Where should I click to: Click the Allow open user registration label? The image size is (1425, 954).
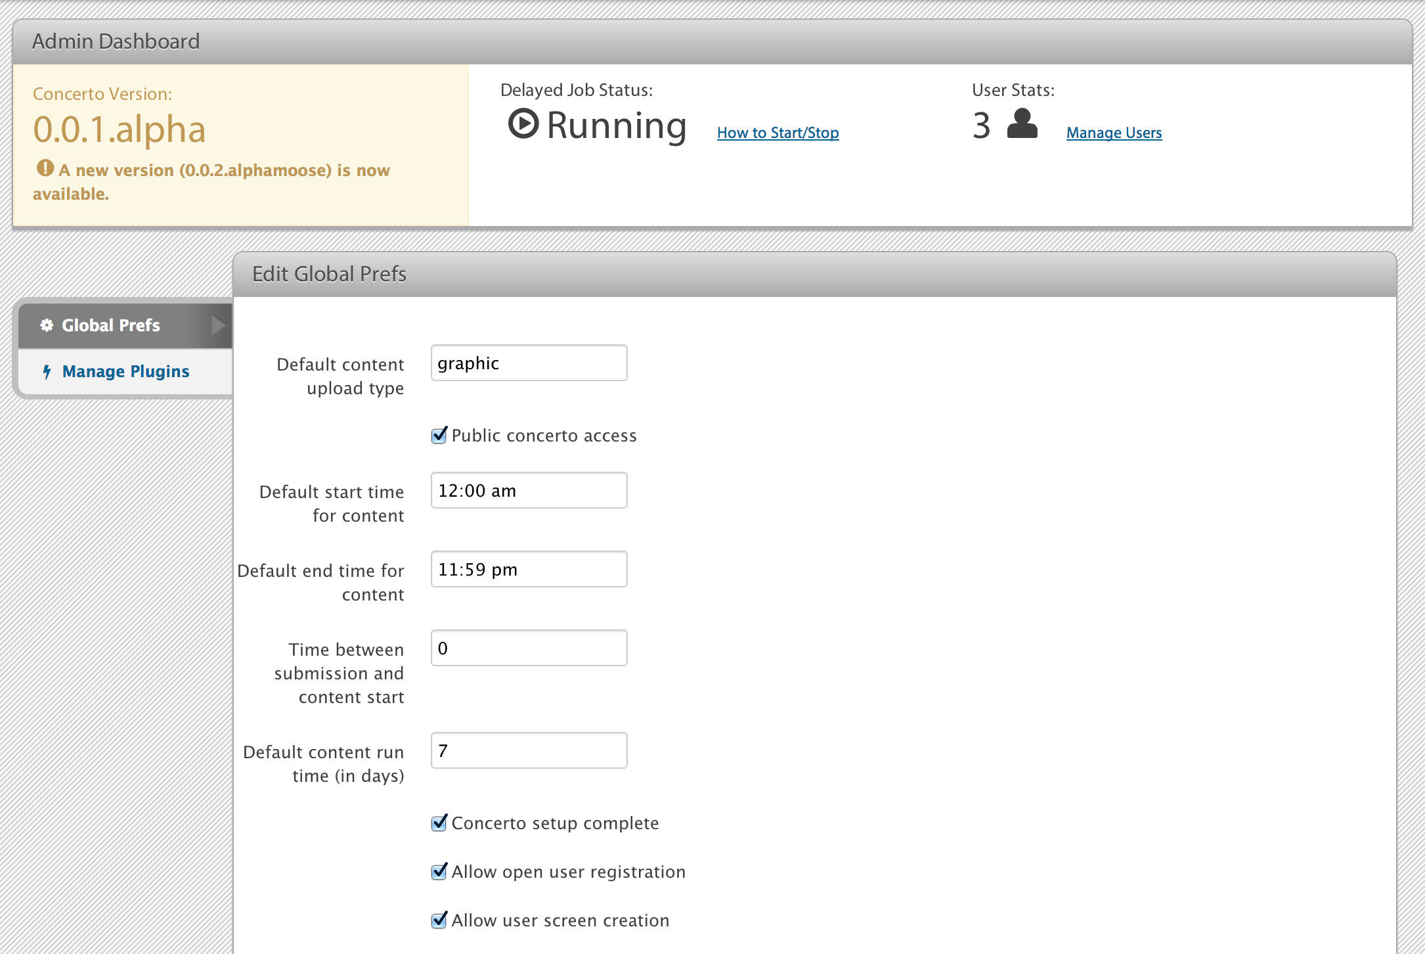click(x=569, y=872)
